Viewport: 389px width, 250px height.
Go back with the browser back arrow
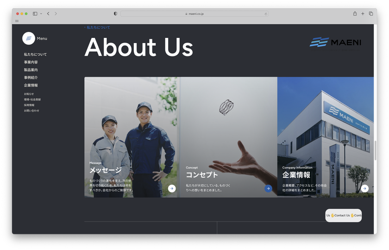(48, 14)
